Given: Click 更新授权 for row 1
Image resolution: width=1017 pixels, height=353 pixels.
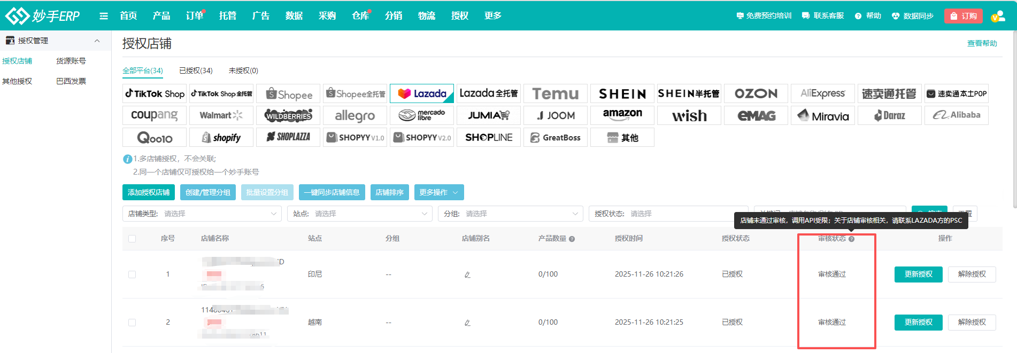Looking at the screenshot, I should point(919,274).
